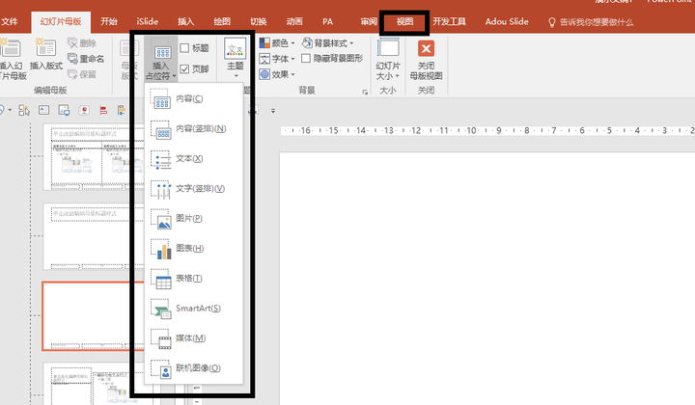This screenshot has height=405, width=695.
Task: Click the red align left icon
Action: [103, 110]
